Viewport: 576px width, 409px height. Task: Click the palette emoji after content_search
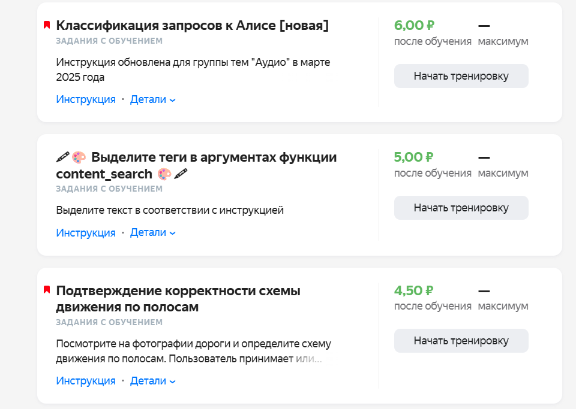(164, 174)
